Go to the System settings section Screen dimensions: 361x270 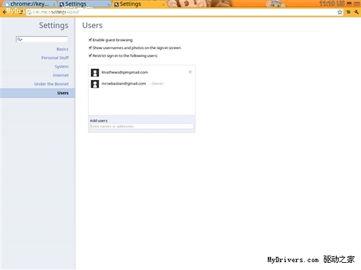pyautogui.click(x=61, y=66)
